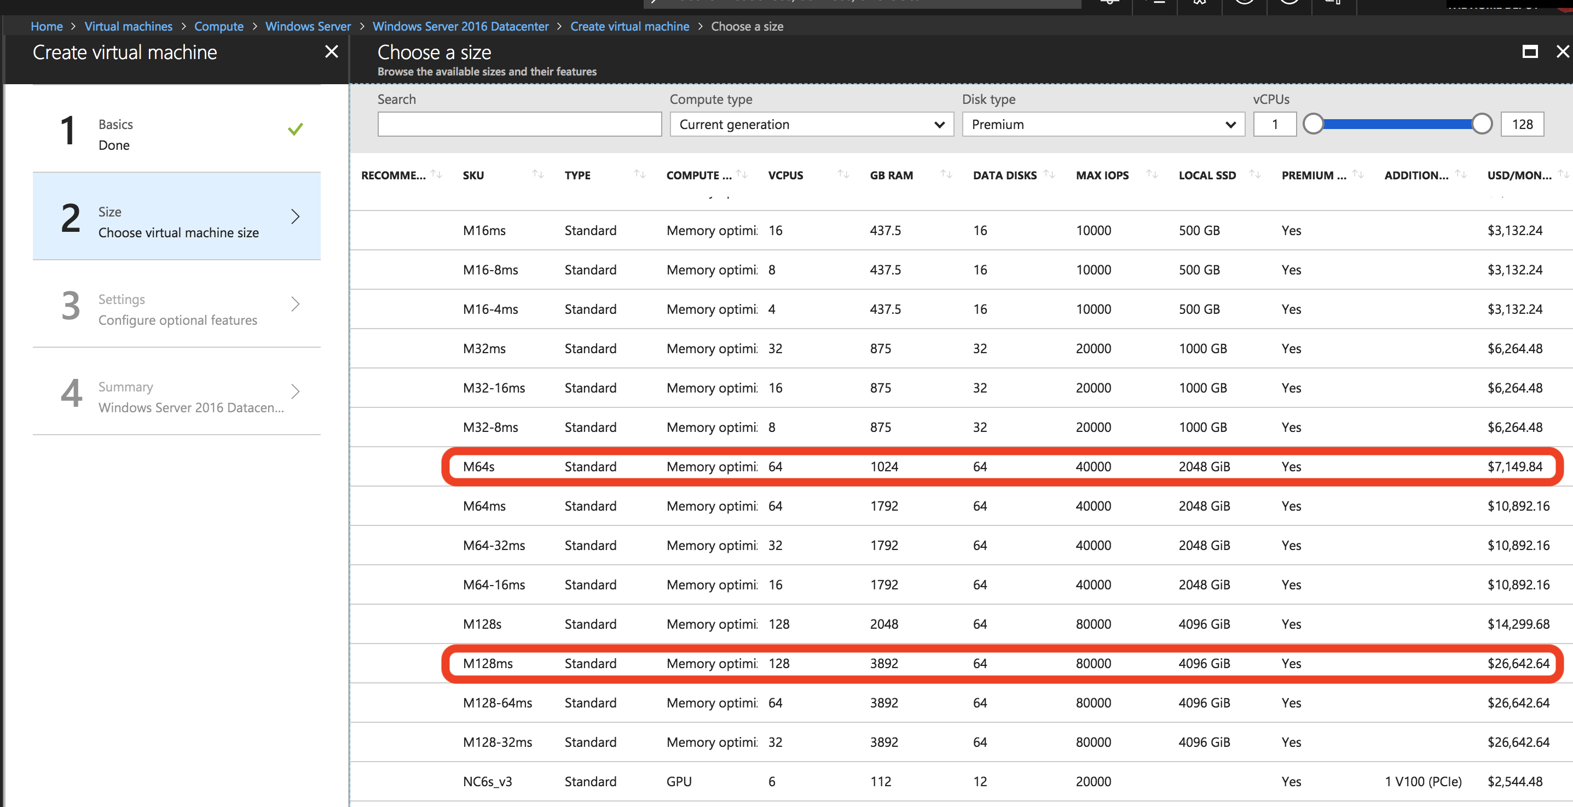
Task: Sort by COMPUTE column arrows
Action: pyautogui.click(x=742, y=174)
